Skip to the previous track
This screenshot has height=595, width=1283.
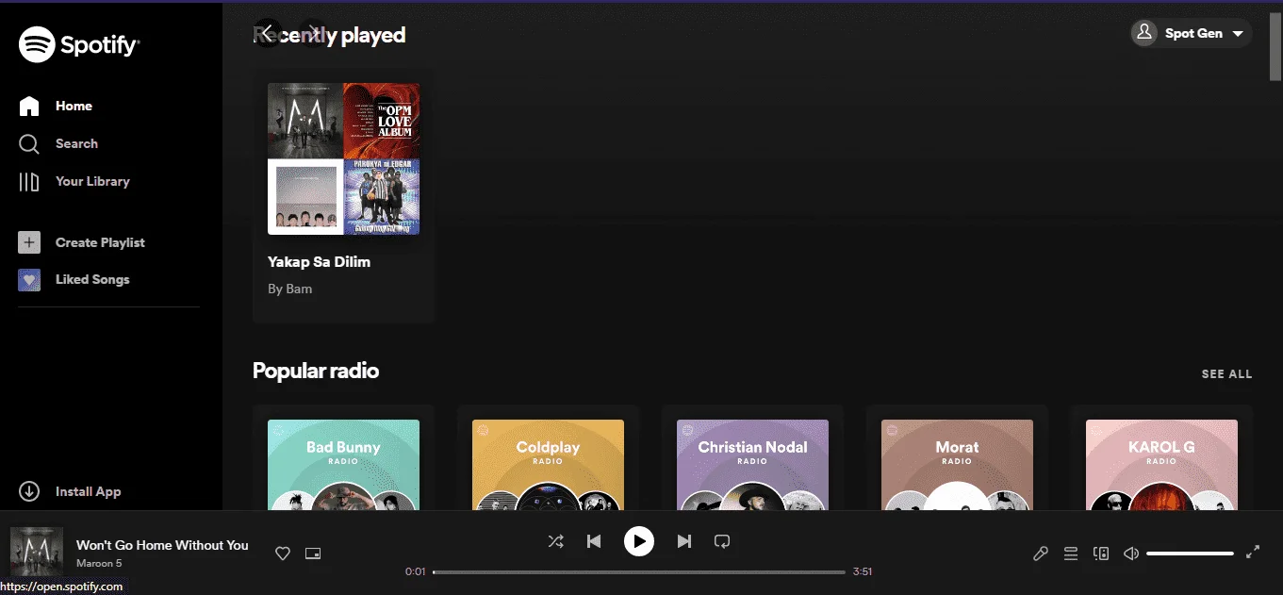point(594,541)
